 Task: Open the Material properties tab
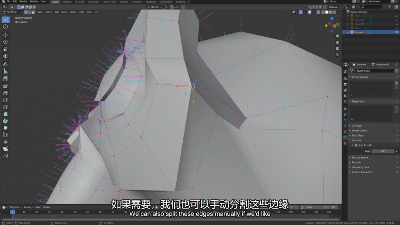tap(345, 143)
